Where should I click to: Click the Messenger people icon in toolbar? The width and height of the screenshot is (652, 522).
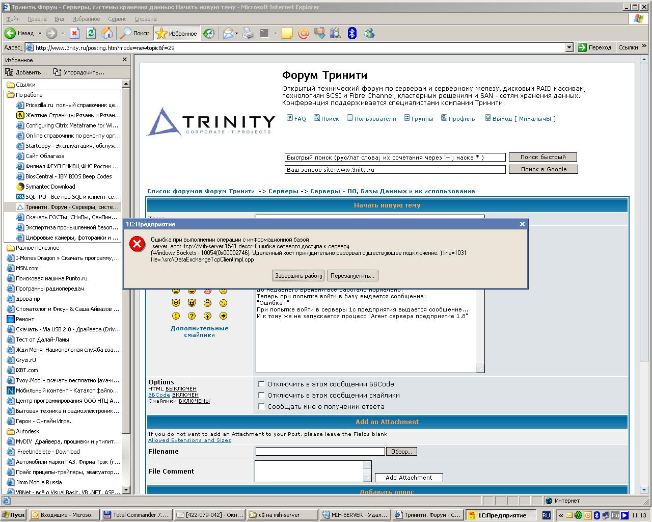[x=369, y=34]
